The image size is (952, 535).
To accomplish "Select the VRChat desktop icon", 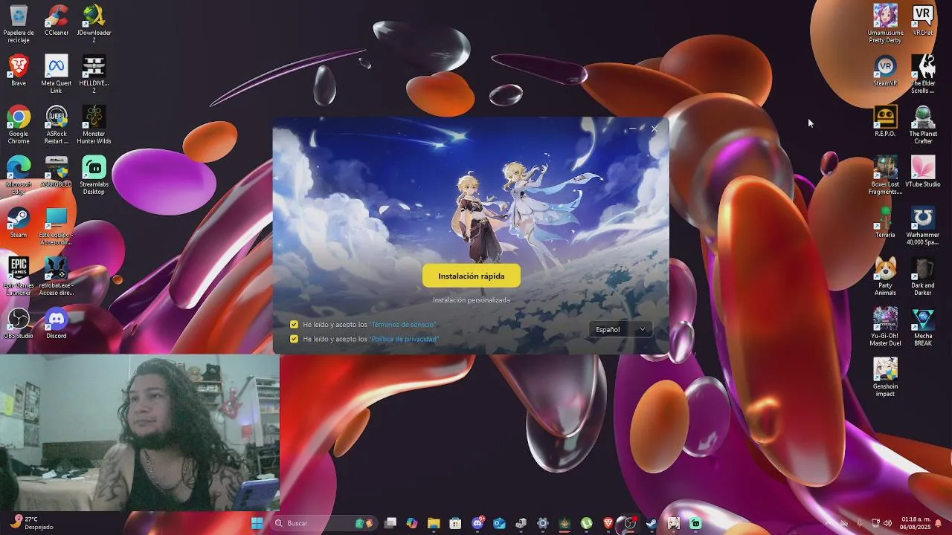I will click(923, 20).
